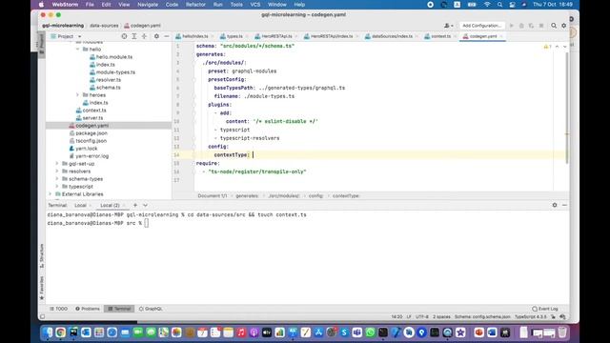The image size is (610, 343).
Task: Click in the terminal prompt input area
Action: (x=146, y=223)
